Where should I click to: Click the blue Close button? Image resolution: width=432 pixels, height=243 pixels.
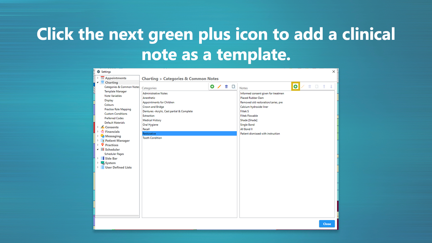tap(326, 223)
